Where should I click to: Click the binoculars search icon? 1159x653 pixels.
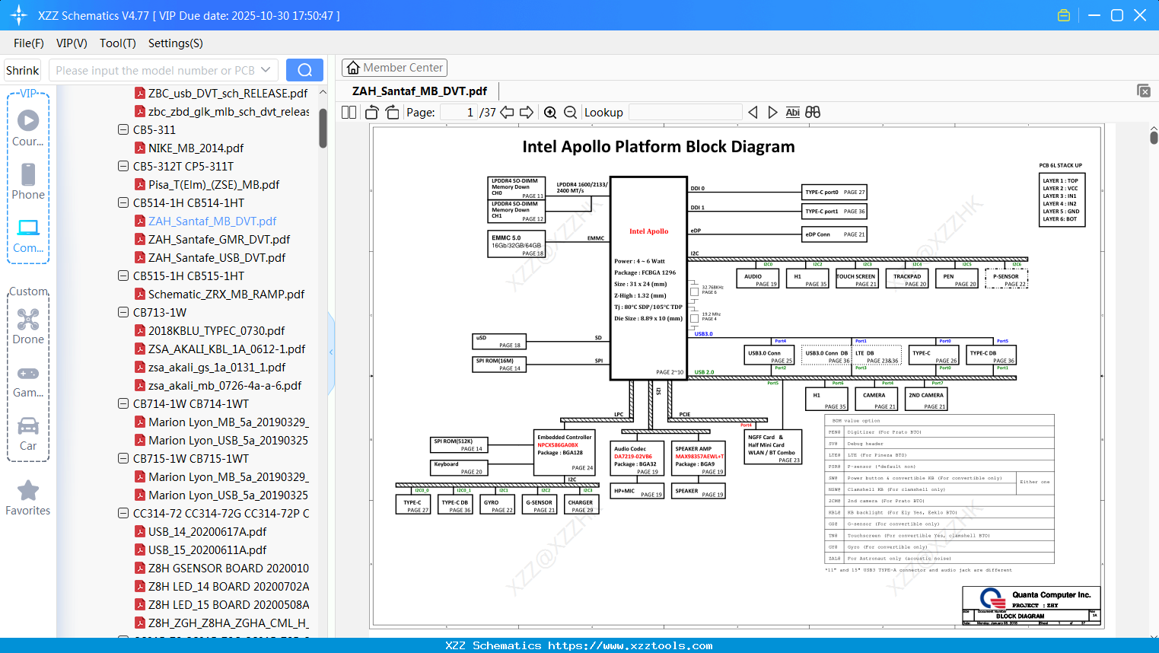tap(813, 113)
